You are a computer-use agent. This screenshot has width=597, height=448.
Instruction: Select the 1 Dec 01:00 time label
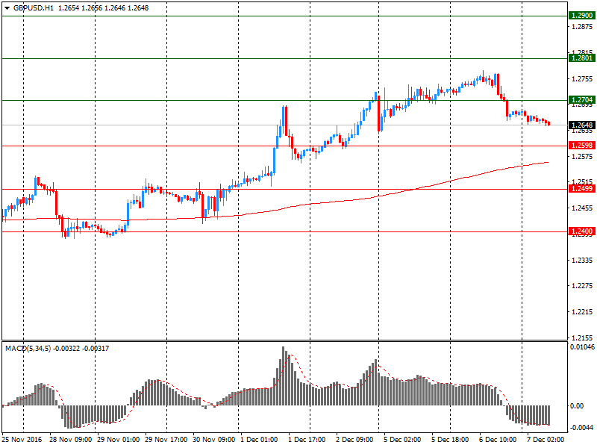[x=259, y=440]
